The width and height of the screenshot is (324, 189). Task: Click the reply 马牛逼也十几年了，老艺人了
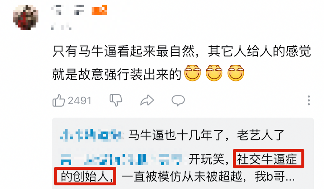(206, 135)
